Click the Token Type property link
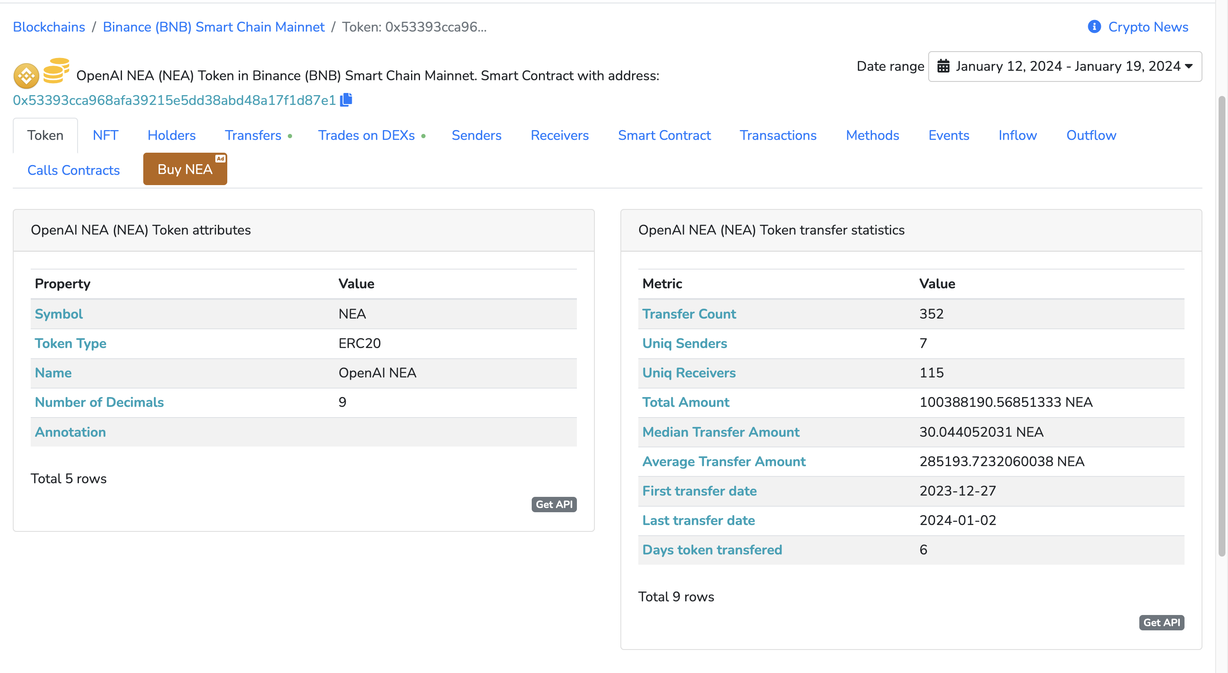This screenshot has width=1228, height=673. 70,343
